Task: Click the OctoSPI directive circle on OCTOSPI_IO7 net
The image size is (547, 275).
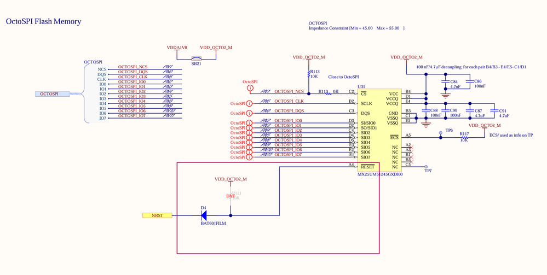Action: click(249, 157)
